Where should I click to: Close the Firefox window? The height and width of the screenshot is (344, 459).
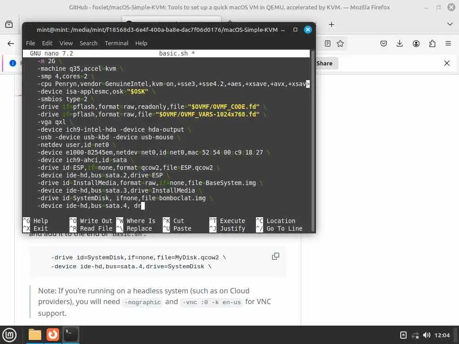(x=451, y=7)
